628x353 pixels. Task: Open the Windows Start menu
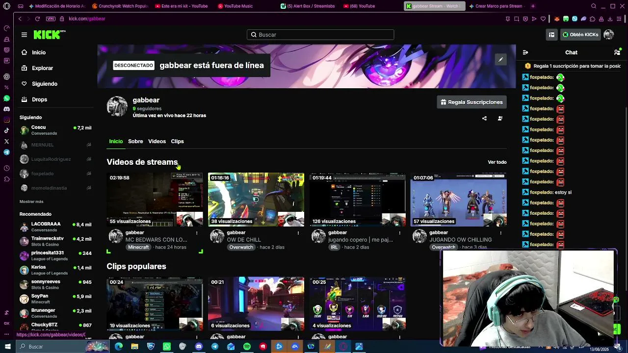coord(7,347)
